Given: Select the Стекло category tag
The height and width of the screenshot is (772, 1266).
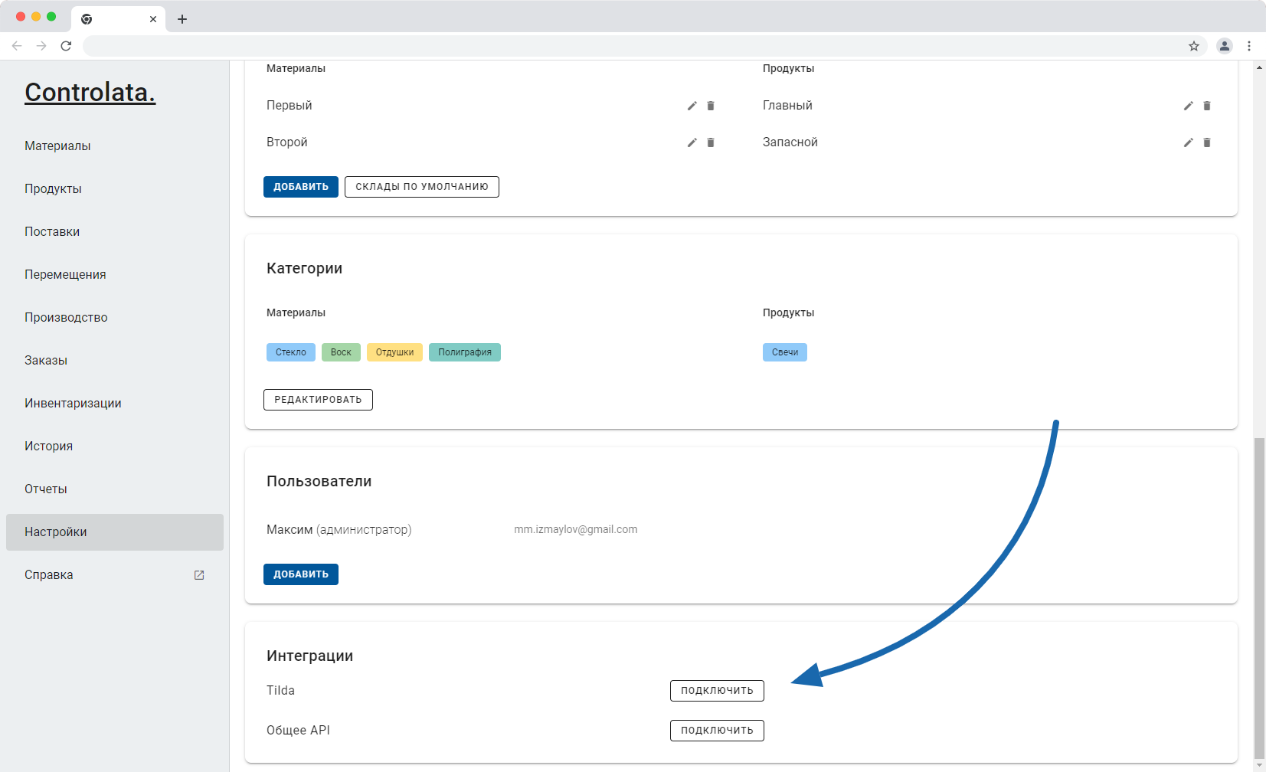Looking at the screenshot, I should (291, 352).
